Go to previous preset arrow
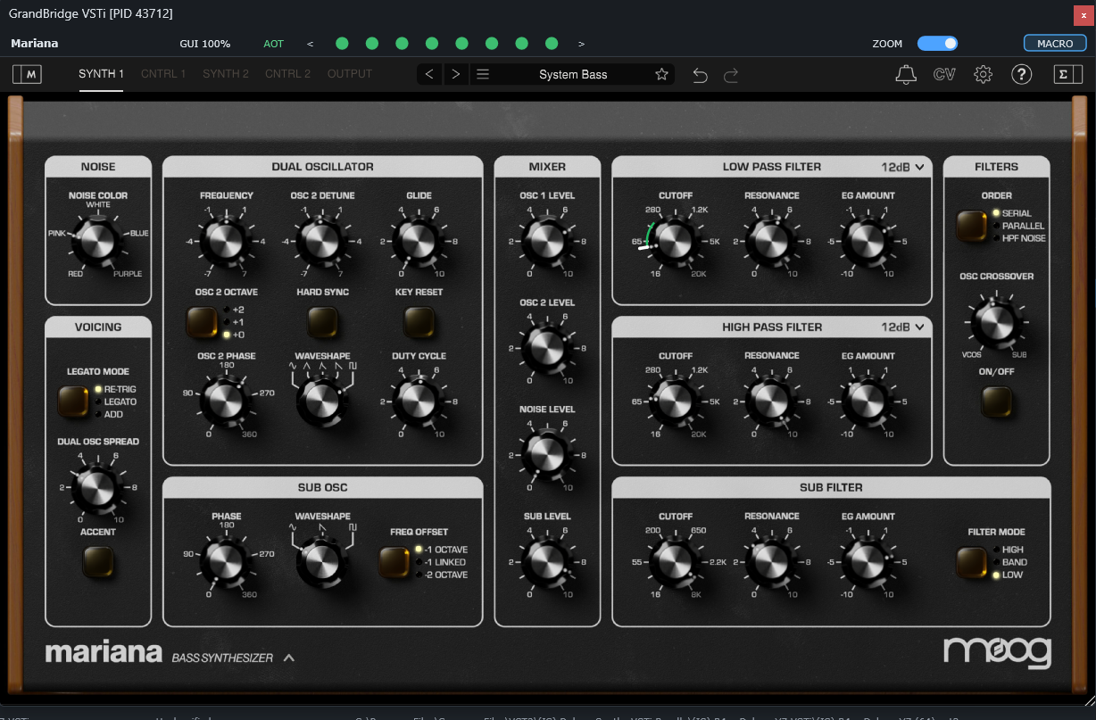Screen dimensions: 1096x720 tap(429, 74)
